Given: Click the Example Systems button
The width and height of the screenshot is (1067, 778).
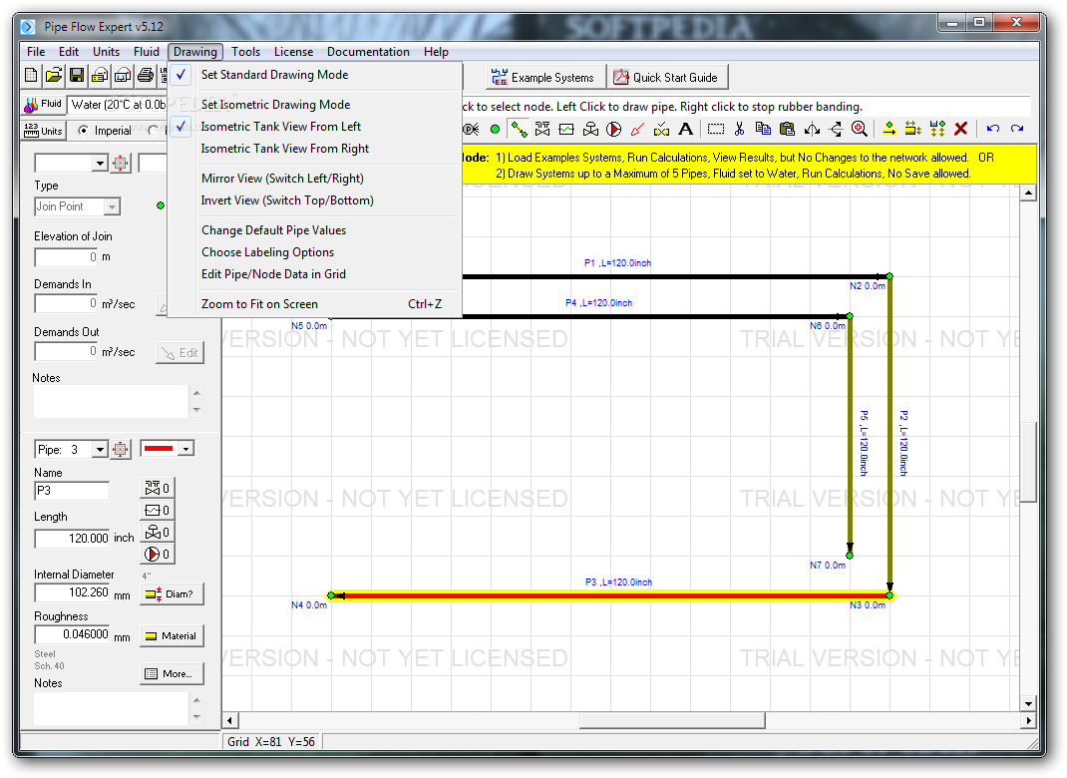Looking at the screenshot, I should [x=543, y=78].
